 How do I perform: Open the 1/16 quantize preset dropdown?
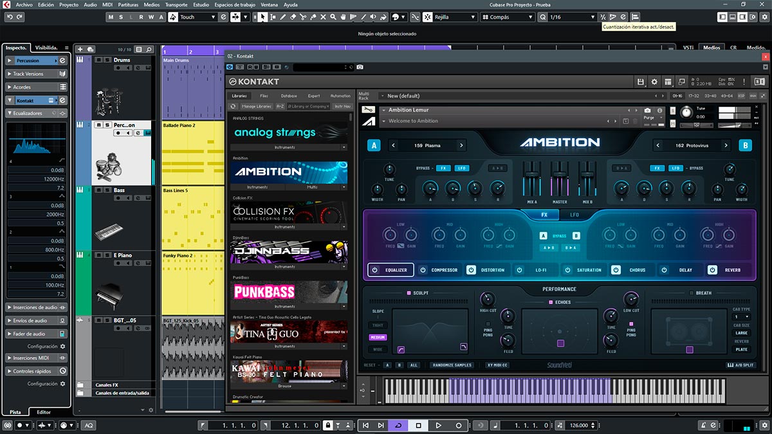click(572, 17)
